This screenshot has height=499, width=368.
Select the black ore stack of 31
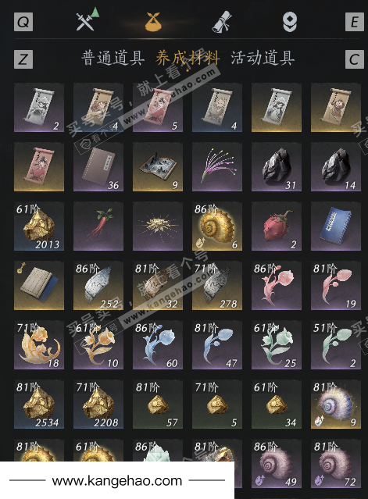pyautogui.click(x=277, y=167)
